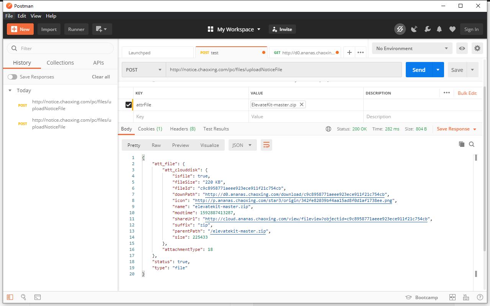490x306 pixels.
Task: Open the POST method dropdown
Action: [144, 70]
